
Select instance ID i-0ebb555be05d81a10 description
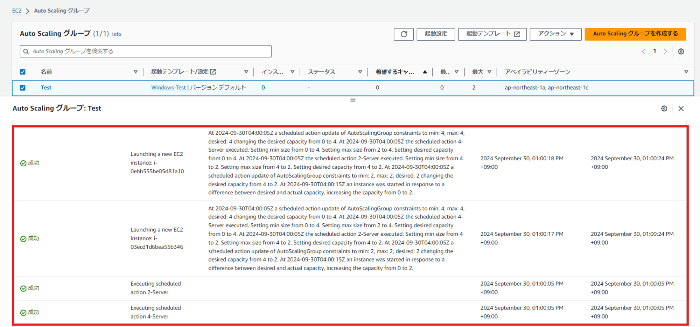157,163
